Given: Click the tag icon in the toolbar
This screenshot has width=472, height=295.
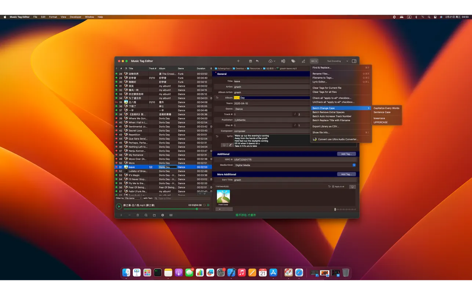Looking at the screenshot, I should click(x=293, y=61).
